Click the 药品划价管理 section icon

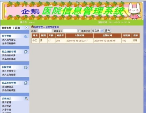click(x=26, y=52)
